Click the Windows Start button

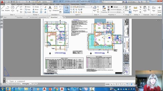(2, 89)
